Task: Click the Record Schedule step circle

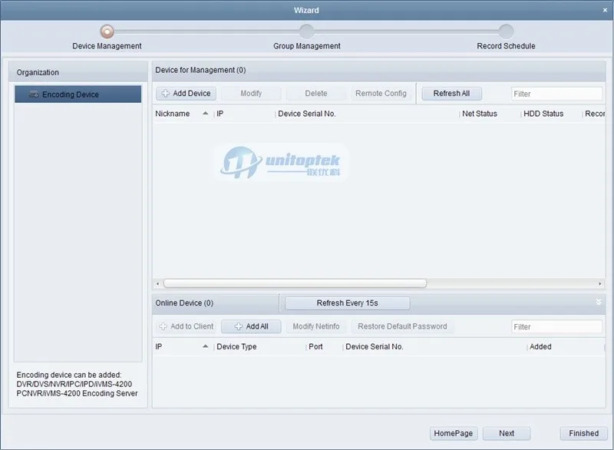Action: tap(506, 31)
